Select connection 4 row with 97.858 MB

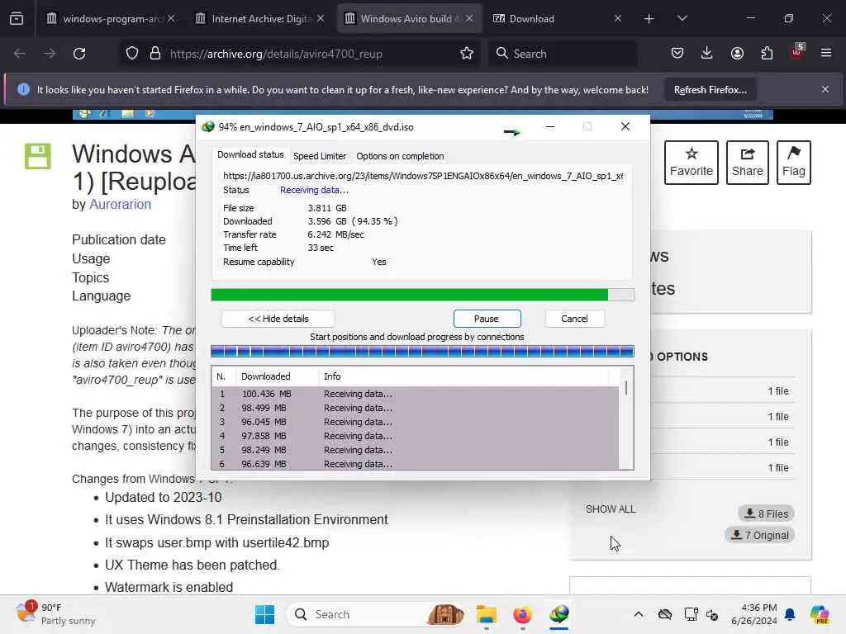pos(415,436)
